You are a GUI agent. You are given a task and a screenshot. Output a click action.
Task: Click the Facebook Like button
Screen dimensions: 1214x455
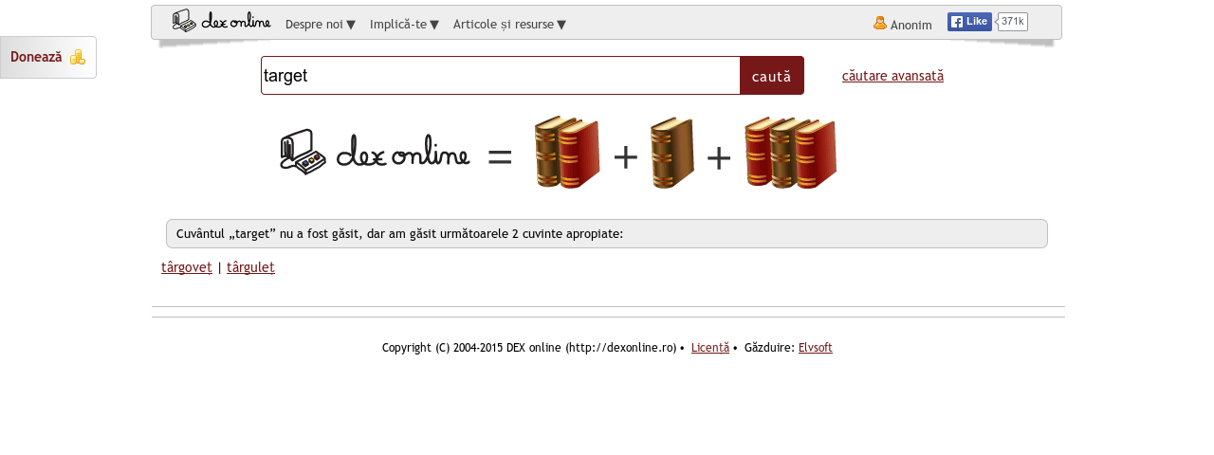(x=969, y=22)
